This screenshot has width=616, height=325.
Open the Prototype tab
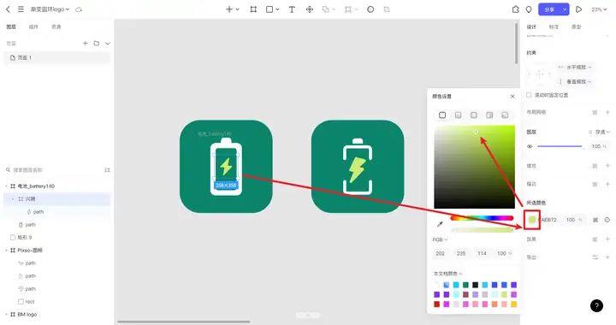click(x=577, y=27)
